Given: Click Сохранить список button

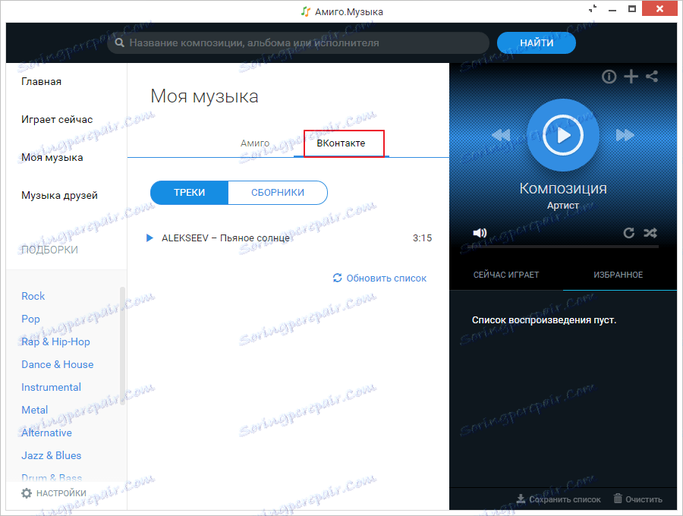Looking at the screenshot, I should 559,499.
